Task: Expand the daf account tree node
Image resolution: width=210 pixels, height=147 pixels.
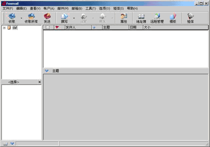Action: pyautogui.click(x=4, y=28)
